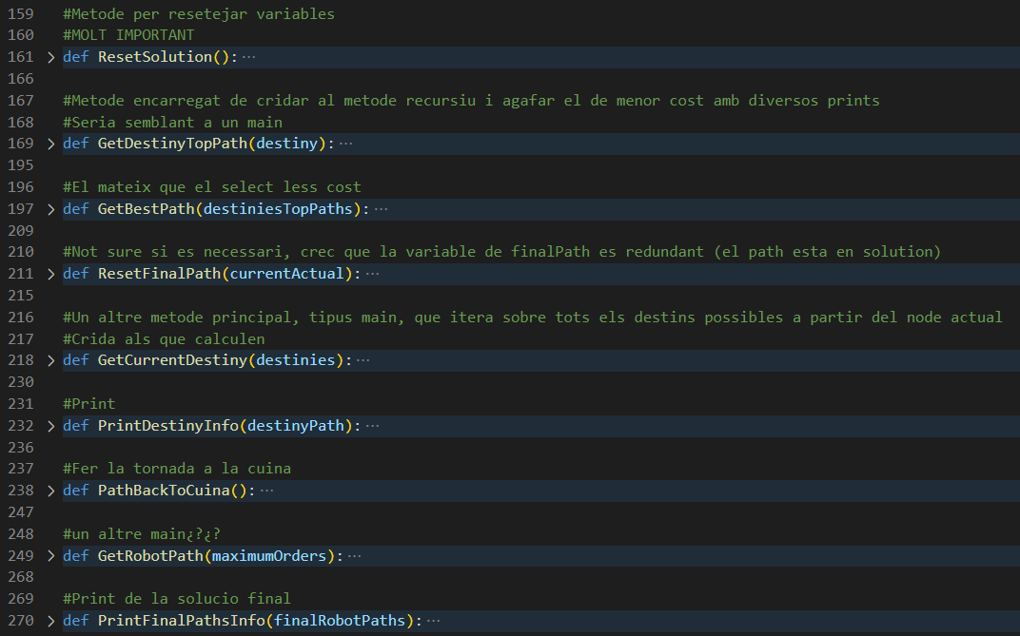Click the ellipsis after PrintFinalPathsInfo(finalRobotPaths):
This screenshot has height=636, width=1020.
point(433,621)
